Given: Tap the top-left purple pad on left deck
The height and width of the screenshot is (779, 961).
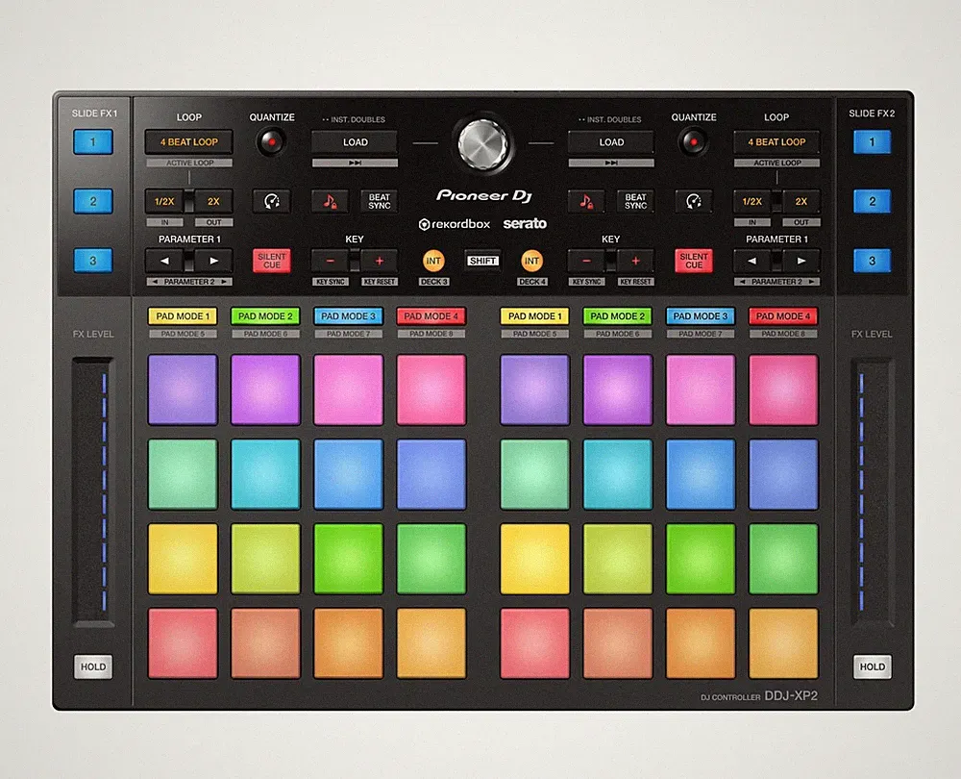Looking at the screenshot, I should click(x=183, y=389).
